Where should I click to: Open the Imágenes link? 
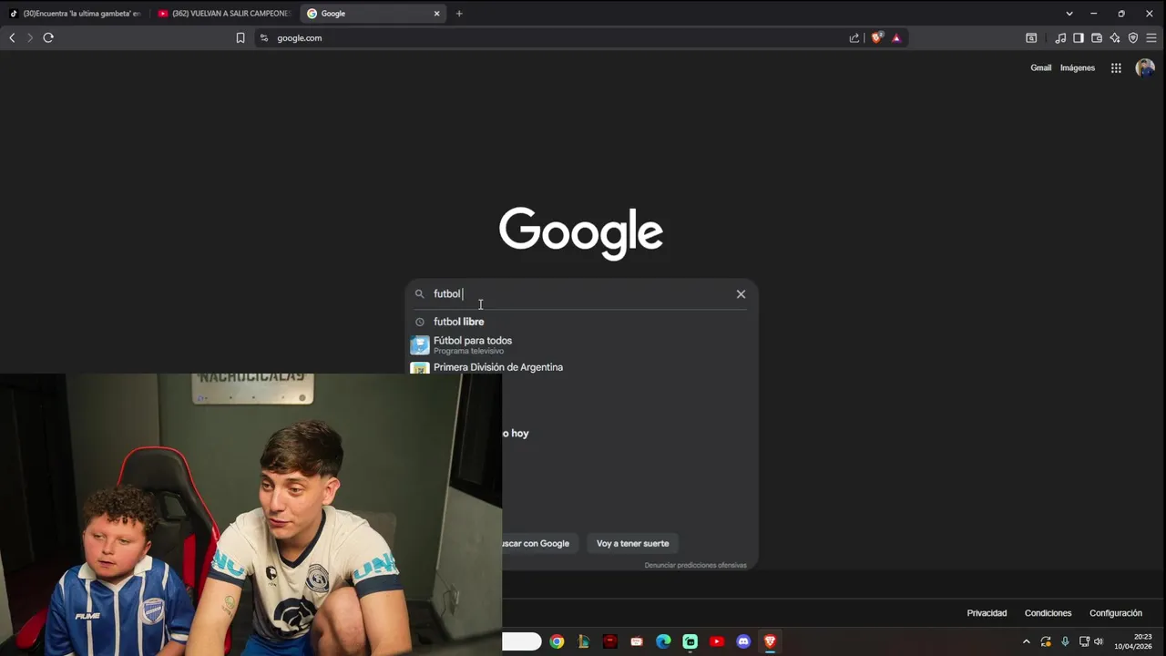click(x=1078, y=68)
